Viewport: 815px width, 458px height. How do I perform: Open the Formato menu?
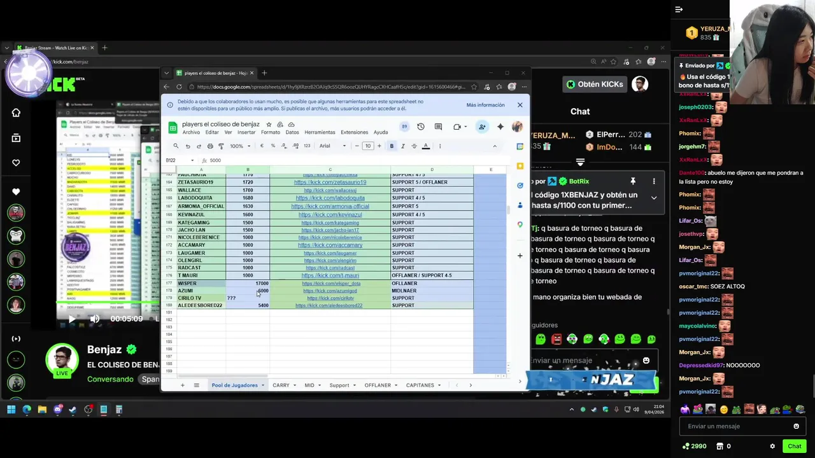(x=271, y=132)
